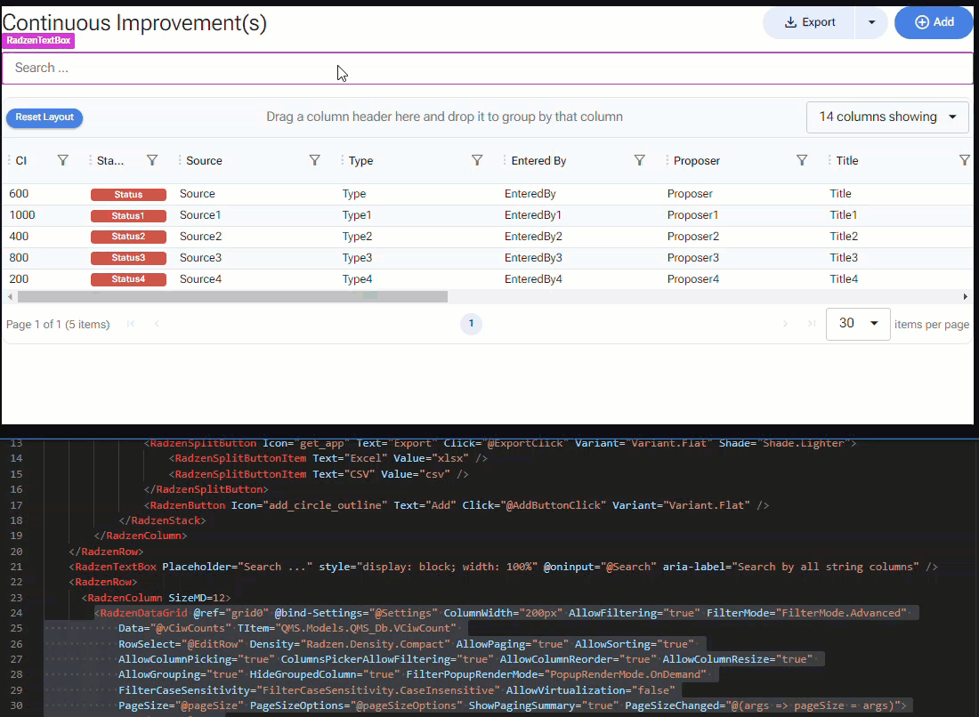Select the row with CI 800
Screen dimensions: 979x717
(488, 258)
